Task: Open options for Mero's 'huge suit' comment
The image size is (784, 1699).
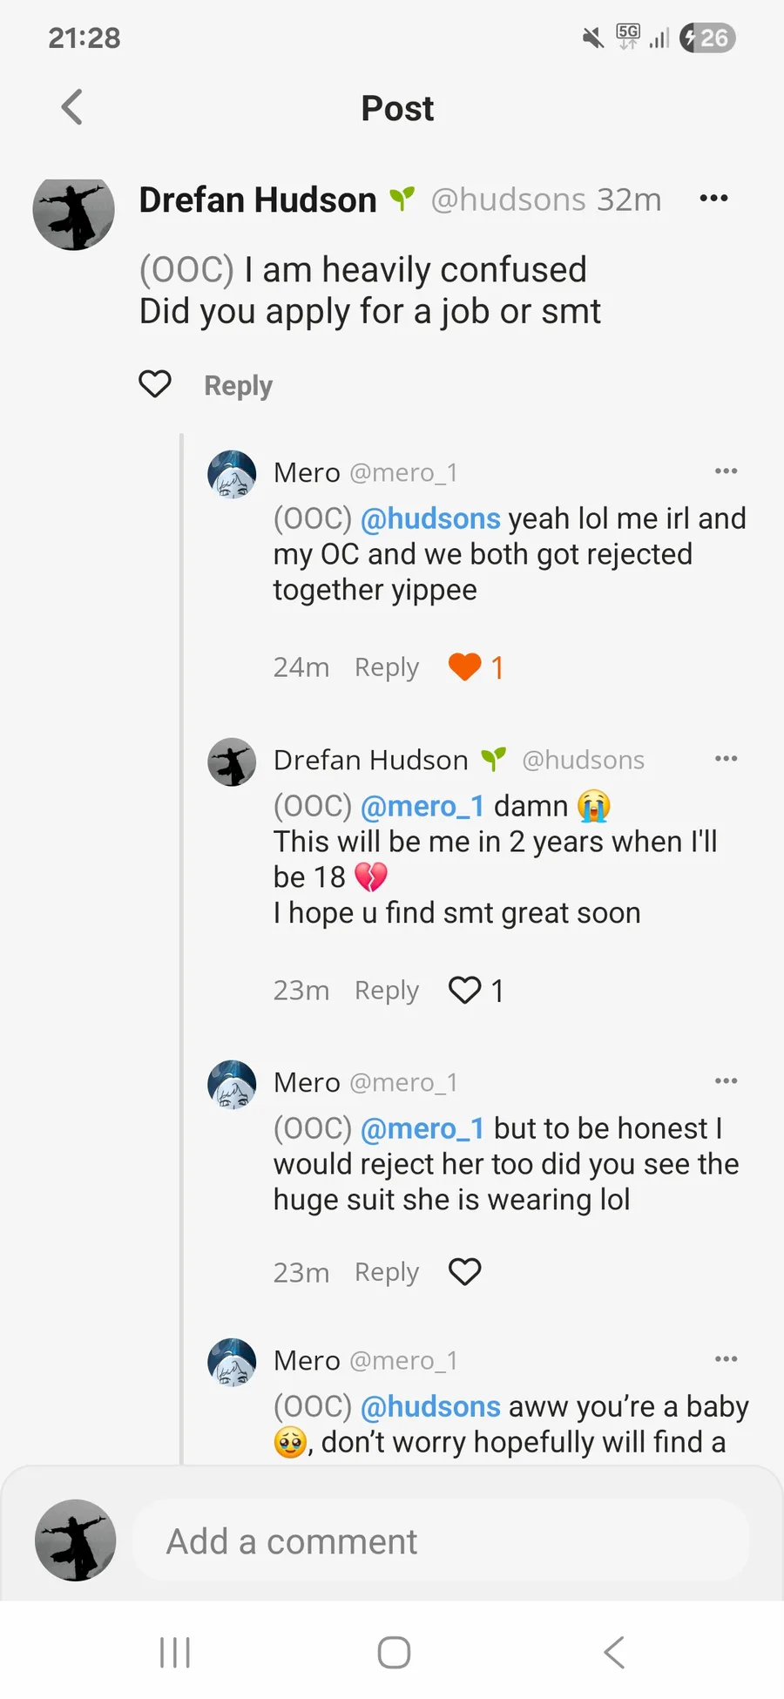Action: (x=726, y=1081)
